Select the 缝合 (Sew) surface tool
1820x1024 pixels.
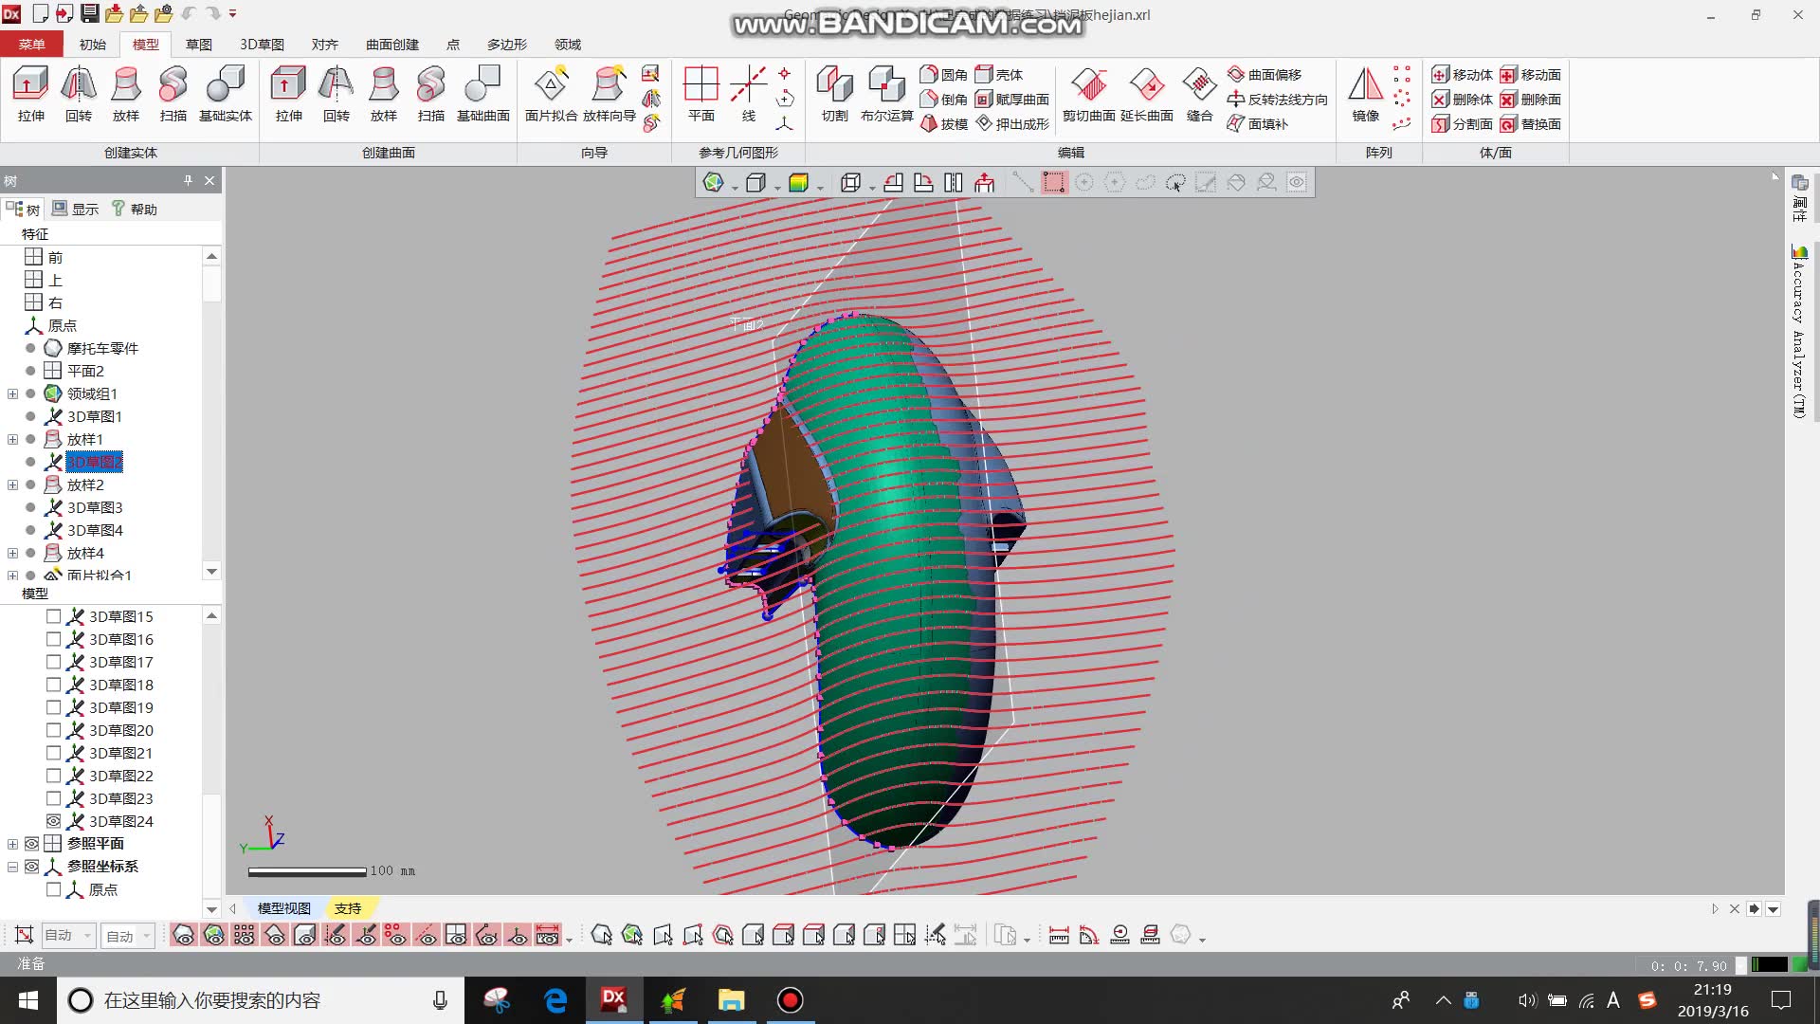coord(1198,95)
